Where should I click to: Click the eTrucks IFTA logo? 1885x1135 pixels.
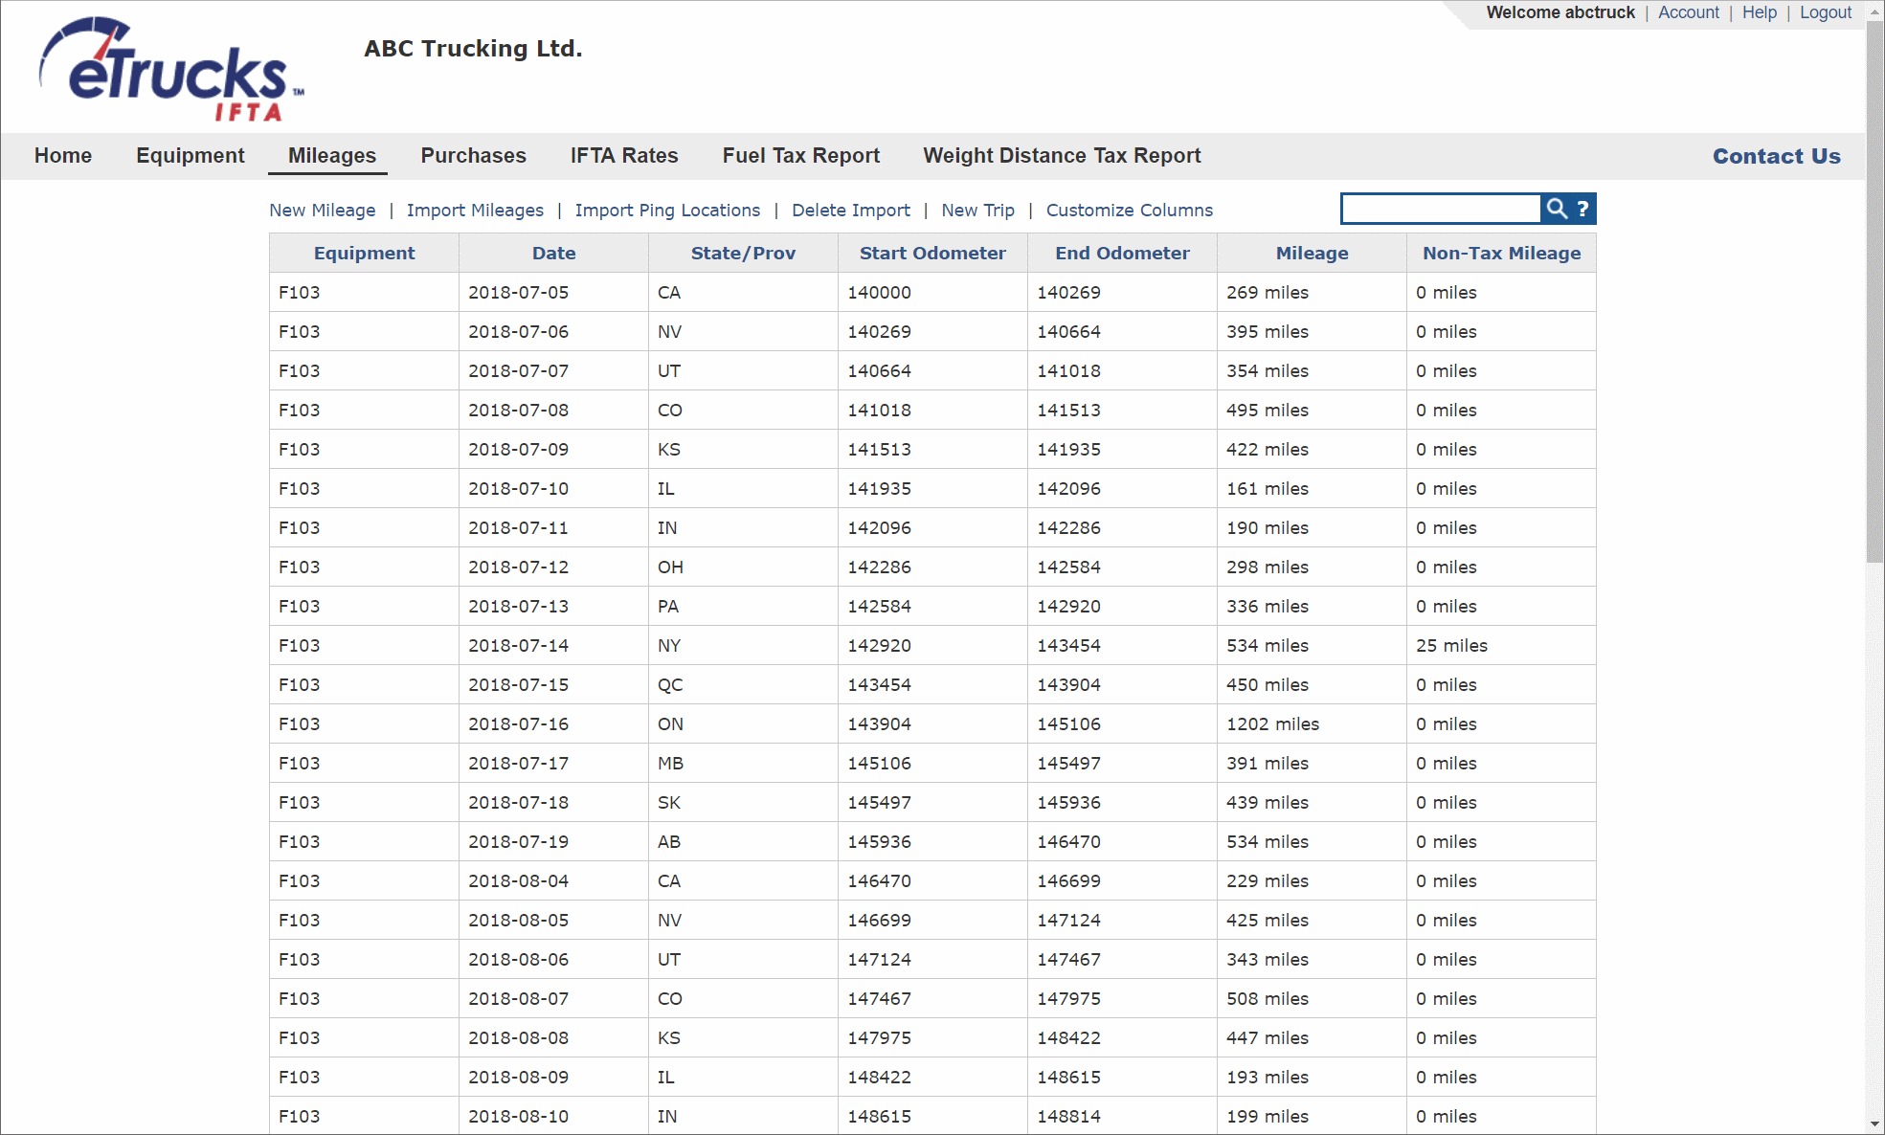(171, 70)
